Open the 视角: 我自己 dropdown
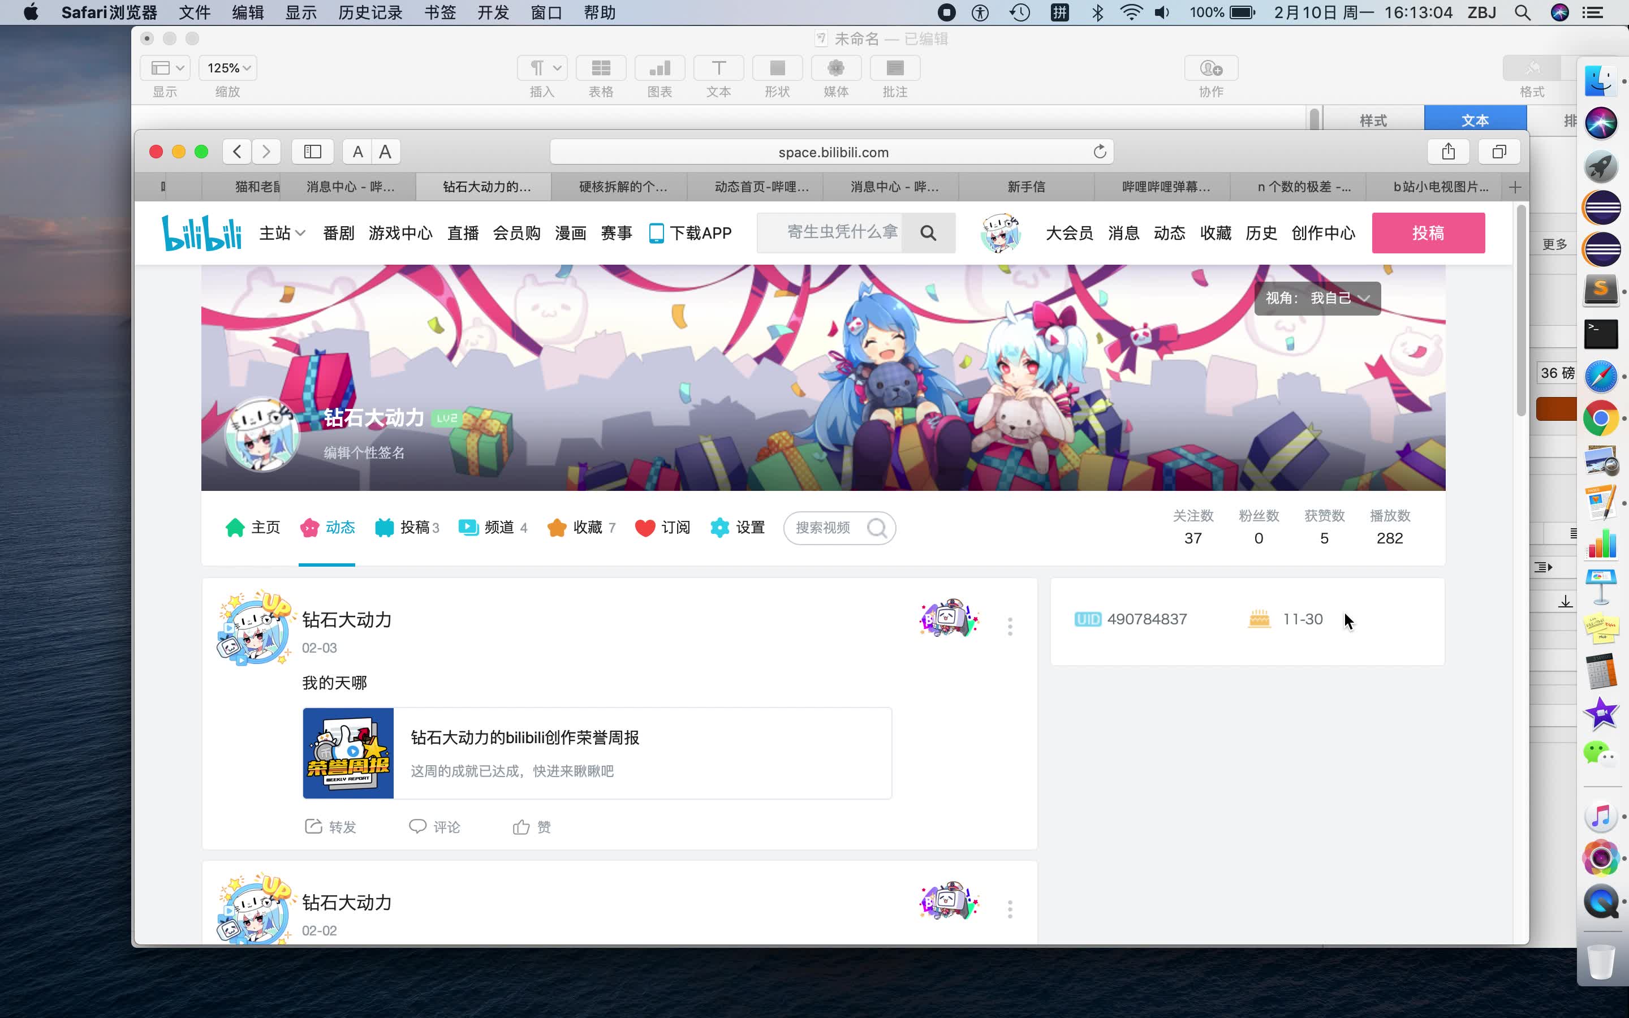The width and height of the screenshot is (1629, 1018). (1317, 298)
